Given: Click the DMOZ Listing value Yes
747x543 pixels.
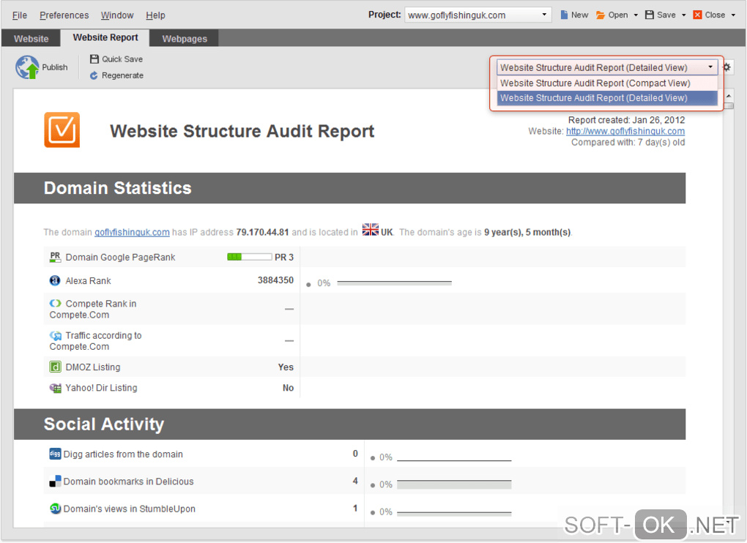Looking at the screenshot, I should (286, 367).
